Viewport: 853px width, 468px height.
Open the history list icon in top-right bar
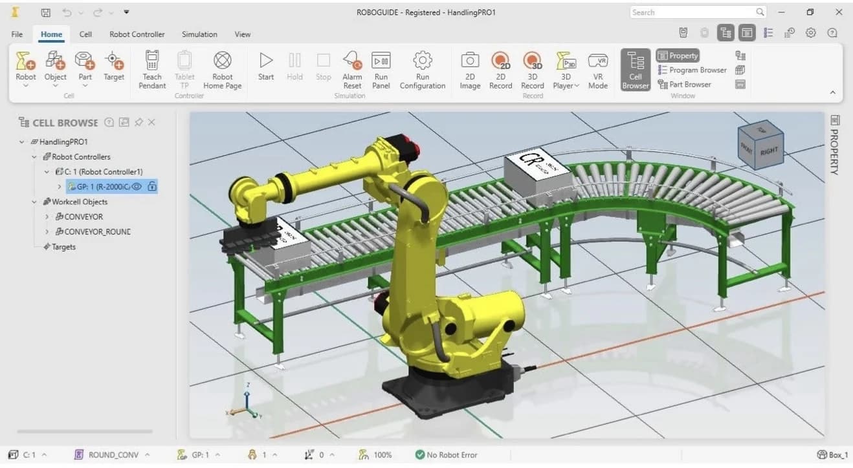[x=790, y=32]
